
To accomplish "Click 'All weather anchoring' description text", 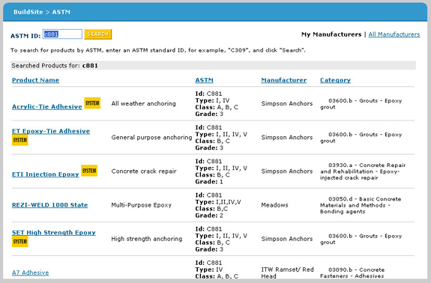I will [143, 103].
